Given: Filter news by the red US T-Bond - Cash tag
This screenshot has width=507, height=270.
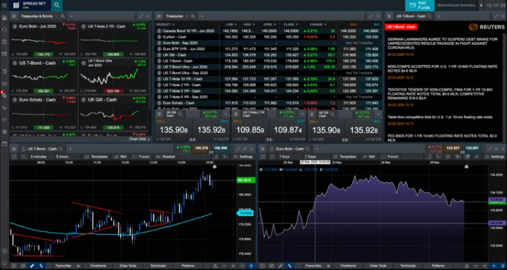Looking at the screenshot, I should (x=401, y=27).
